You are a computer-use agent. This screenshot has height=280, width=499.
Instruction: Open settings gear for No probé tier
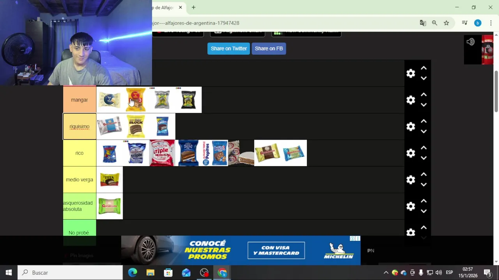tap(411, 232)
